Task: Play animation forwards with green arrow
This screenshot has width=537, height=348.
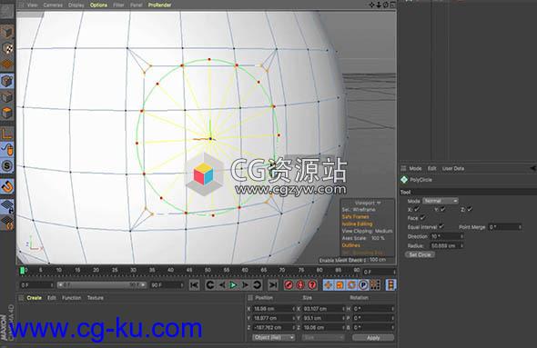Action: [x=233, y=284]
